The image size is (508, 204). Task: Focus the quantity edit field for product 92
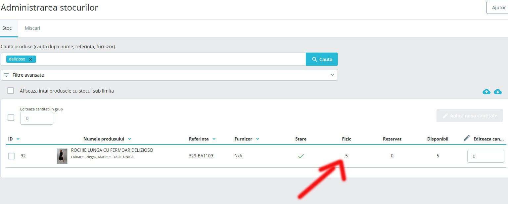click(x=485, y=156)
